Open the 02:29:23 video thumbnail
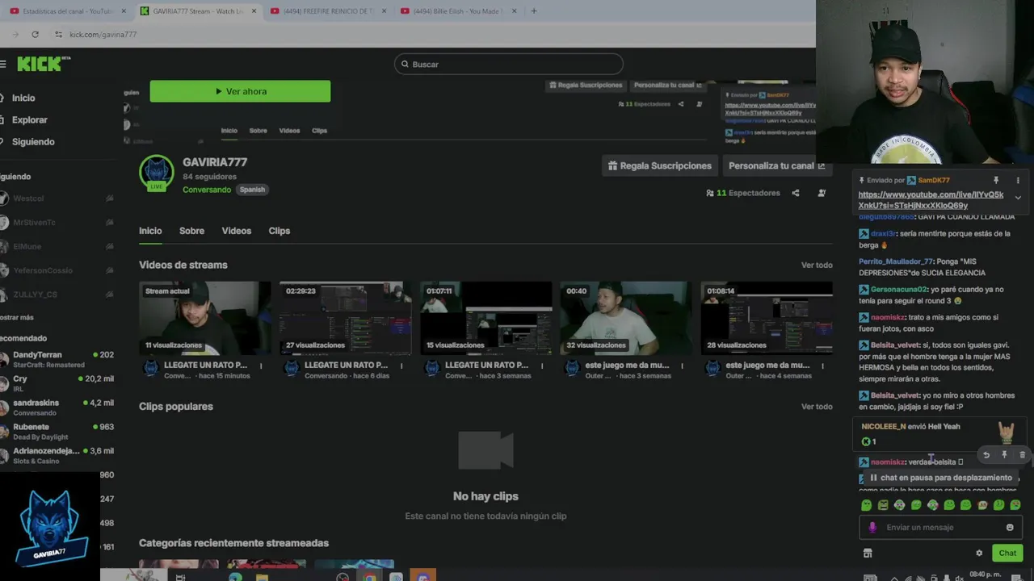Viewport: 1034px width, 581px height. coord(345,318)
